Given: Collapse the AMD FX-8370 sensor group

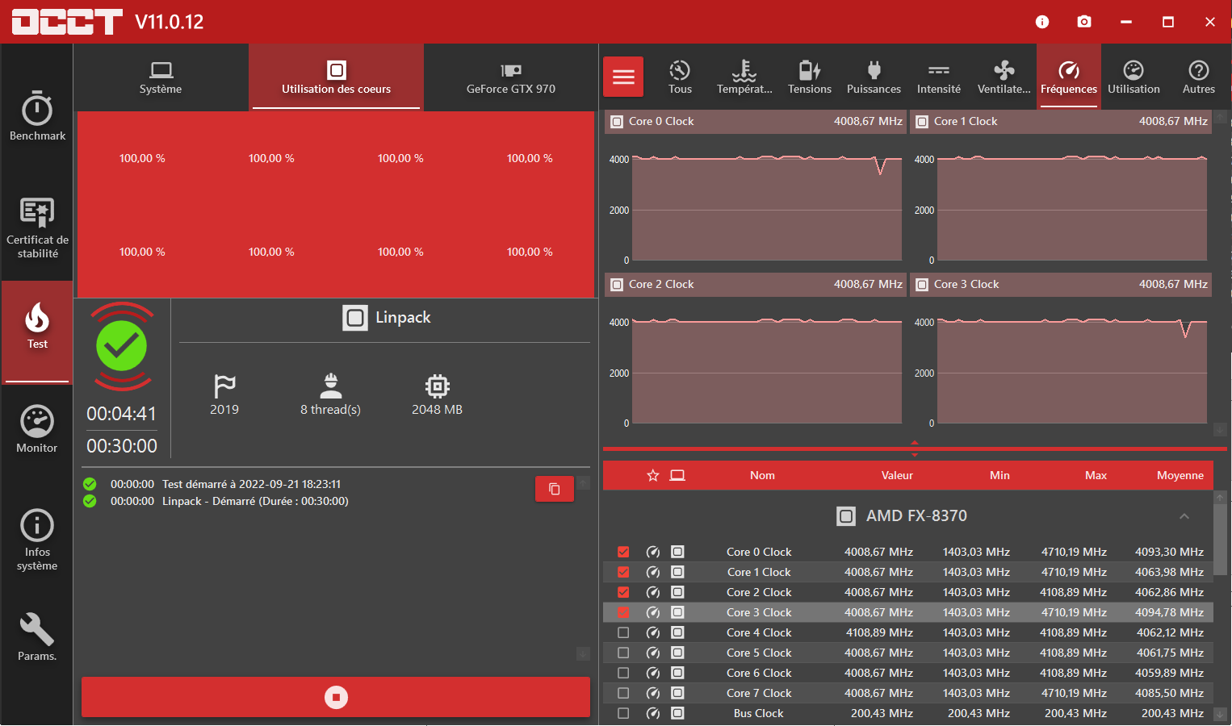Looking at the screenshot, I should (1184, 516).
